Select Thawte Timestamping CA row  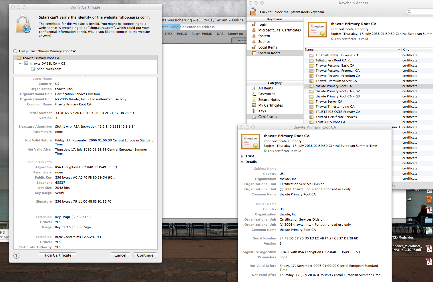pos(368,107)
